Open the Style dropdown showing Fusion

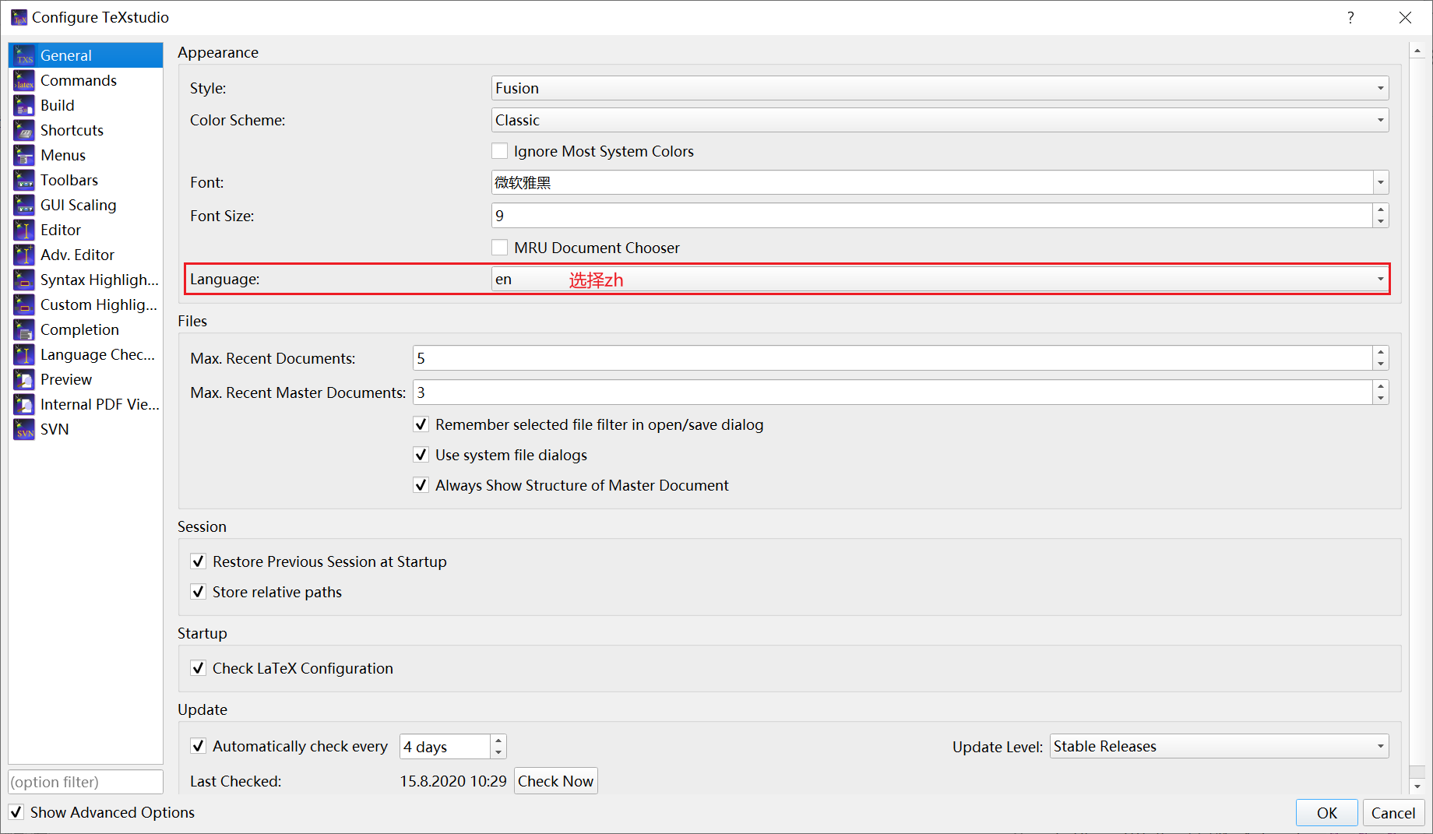point(940,88)
